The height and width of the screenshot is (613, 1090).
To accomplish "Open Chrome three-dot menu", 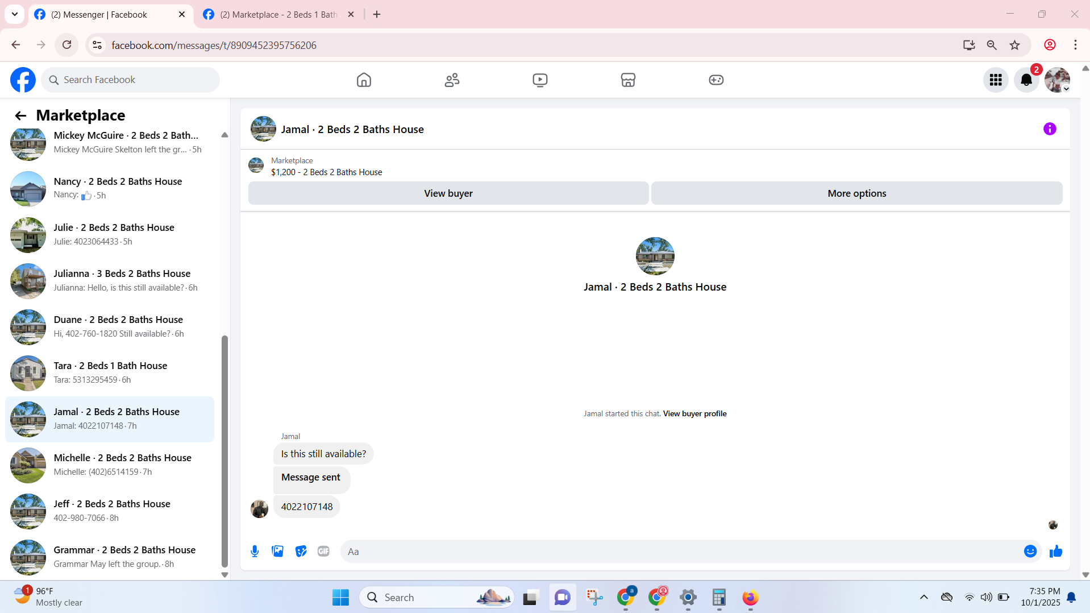I will (1075, 45).
